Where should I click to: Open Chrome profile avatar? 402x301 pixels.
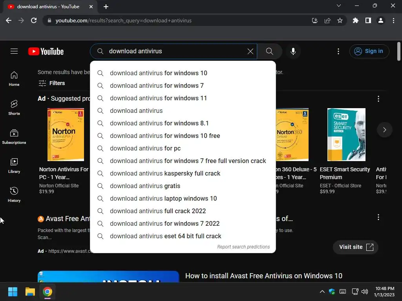click(381, 20)
